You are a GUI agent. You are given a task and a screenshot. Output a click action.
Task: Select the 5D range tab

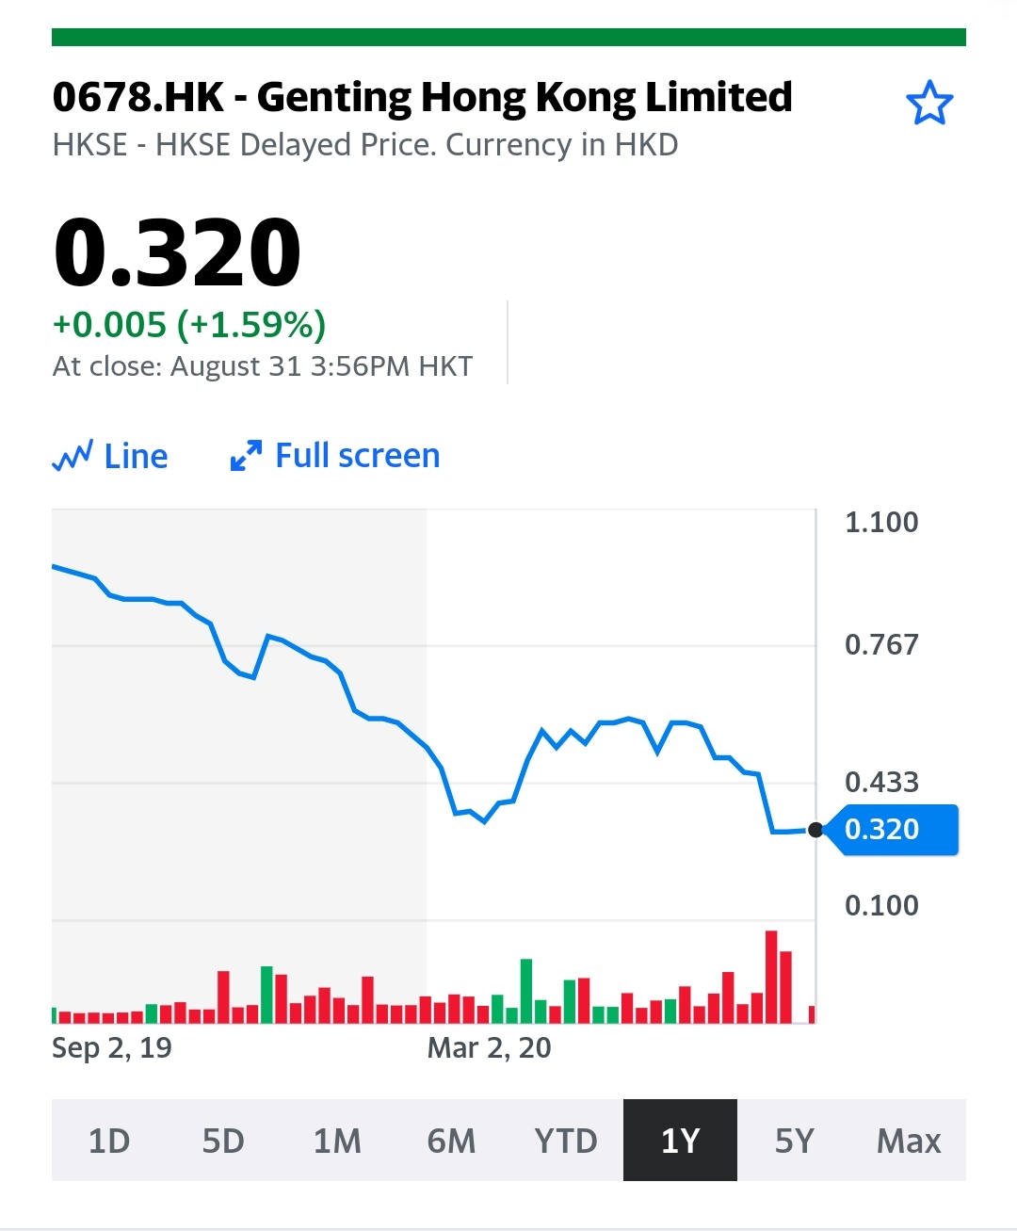coord(223,1141)
